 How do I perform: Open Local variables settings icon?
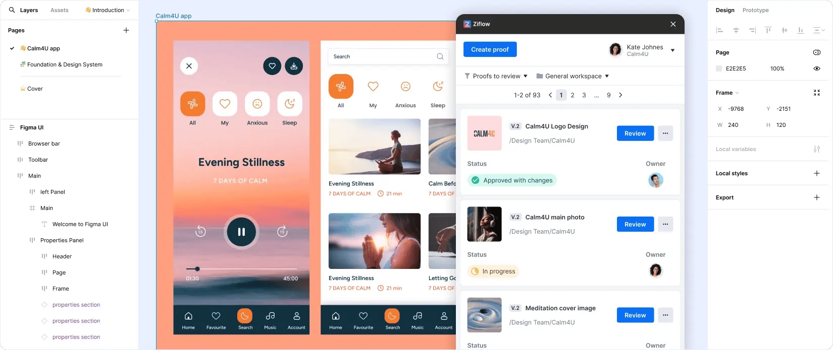[x=817, y=149]
